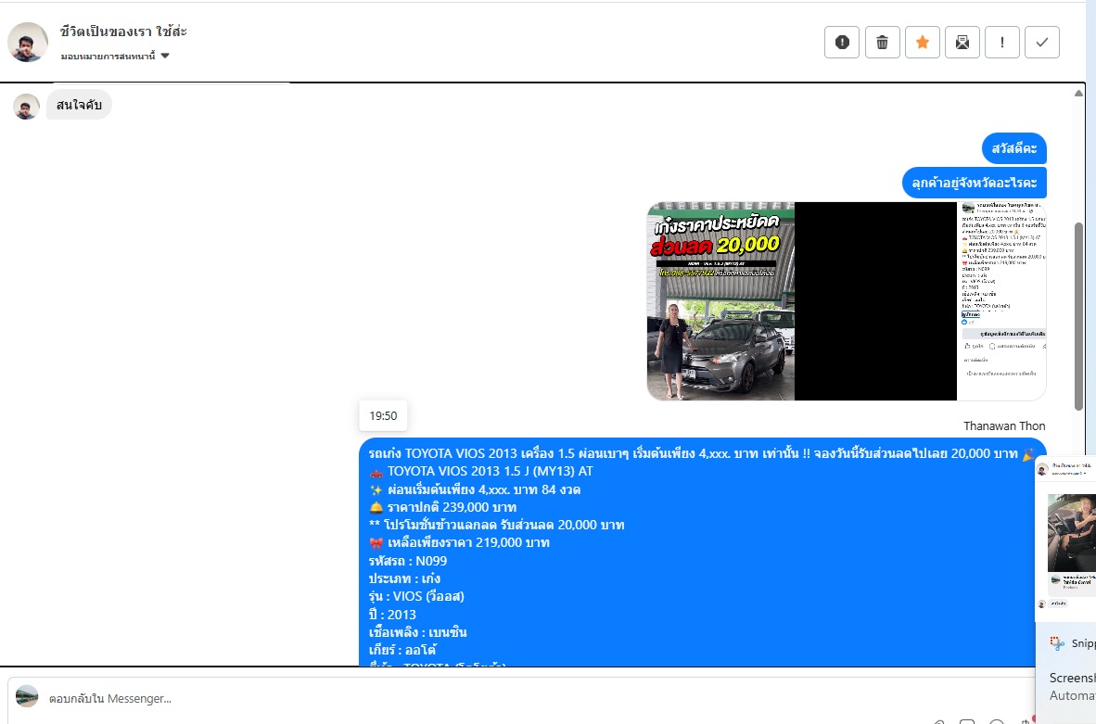Image resolution: width=1096 pixels, height=724 pixels.
Task: Click line TOYOTA VIOS 2013 1.5 J (MY13) AT
Action: click(481, 472)
